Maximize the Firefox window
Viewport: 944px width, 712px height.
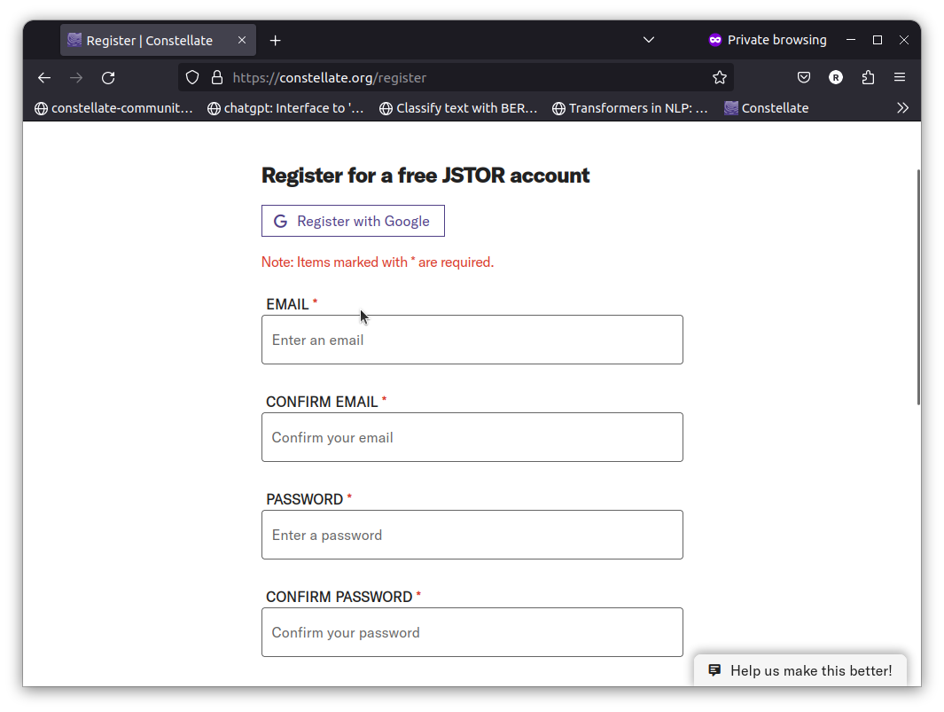[x=878, y=40]
